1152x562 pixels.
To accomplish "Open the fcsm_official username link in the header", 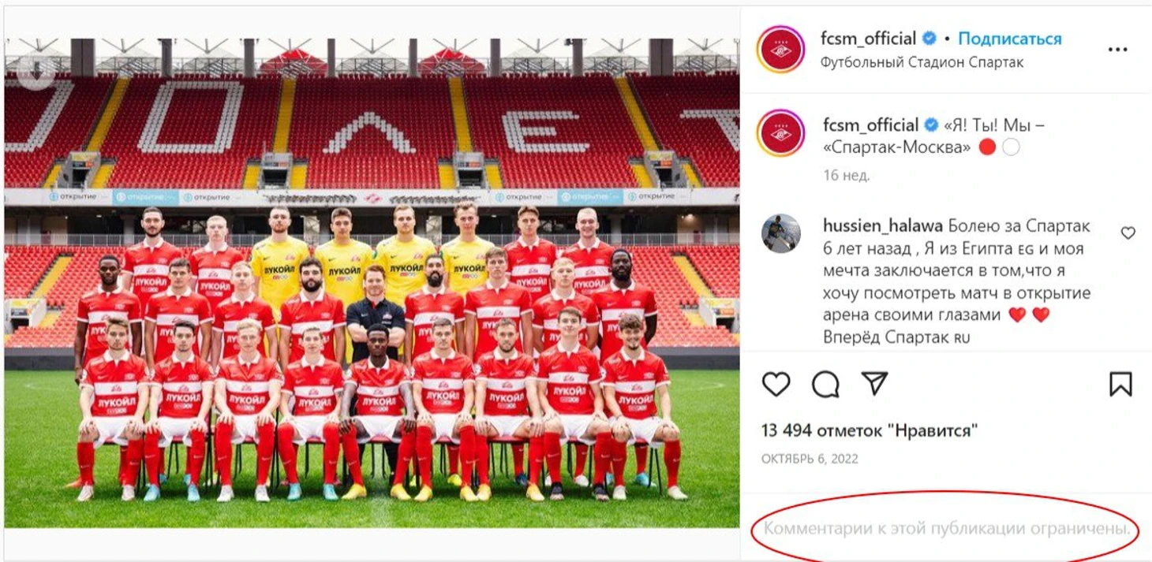I will (869, 39).
